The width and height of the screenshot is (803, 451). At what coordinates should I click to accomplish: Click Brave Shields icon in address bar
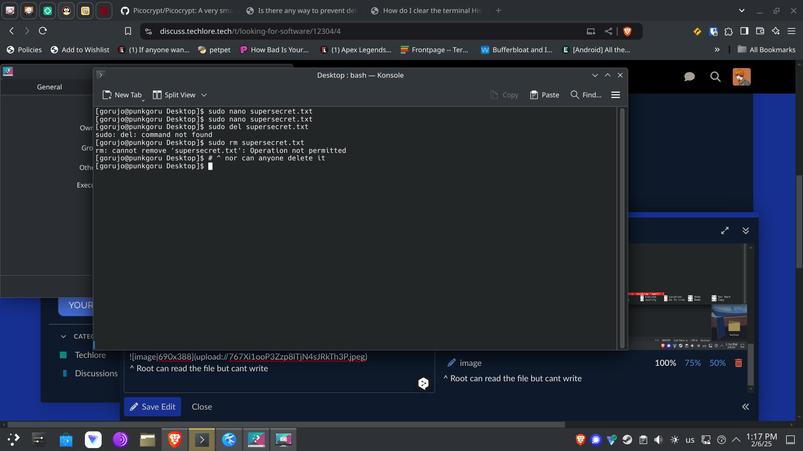(627, 31)
